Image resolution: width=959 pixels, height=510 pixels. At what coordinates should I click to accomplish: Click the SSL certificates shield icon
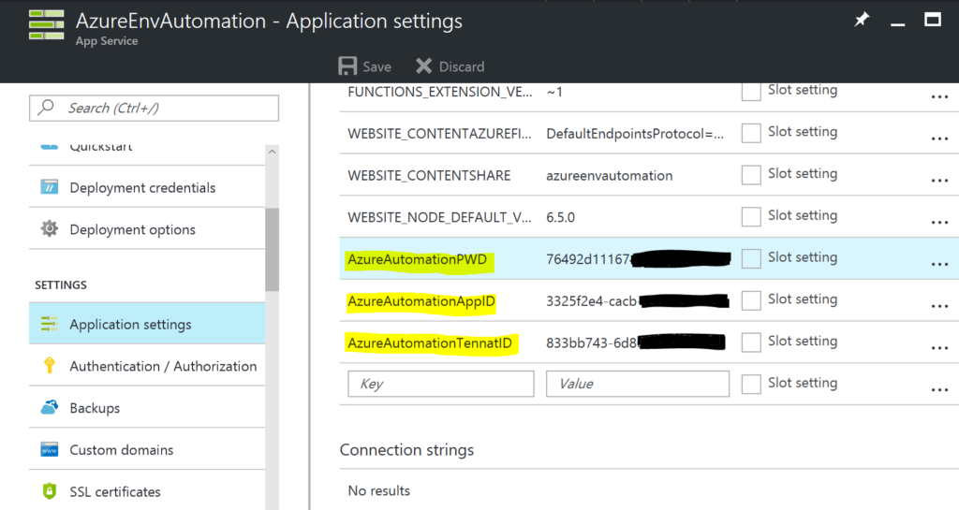click(x=50, y=491)
